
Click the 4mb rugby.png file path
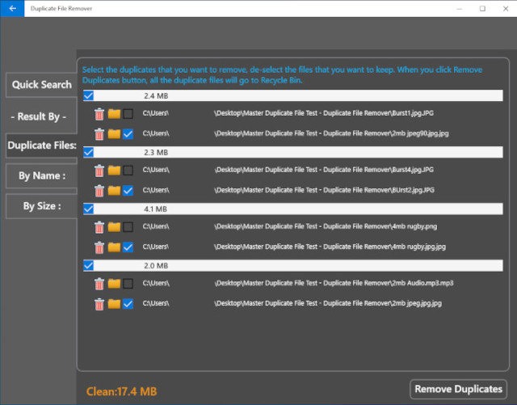(x=289, y=226)
